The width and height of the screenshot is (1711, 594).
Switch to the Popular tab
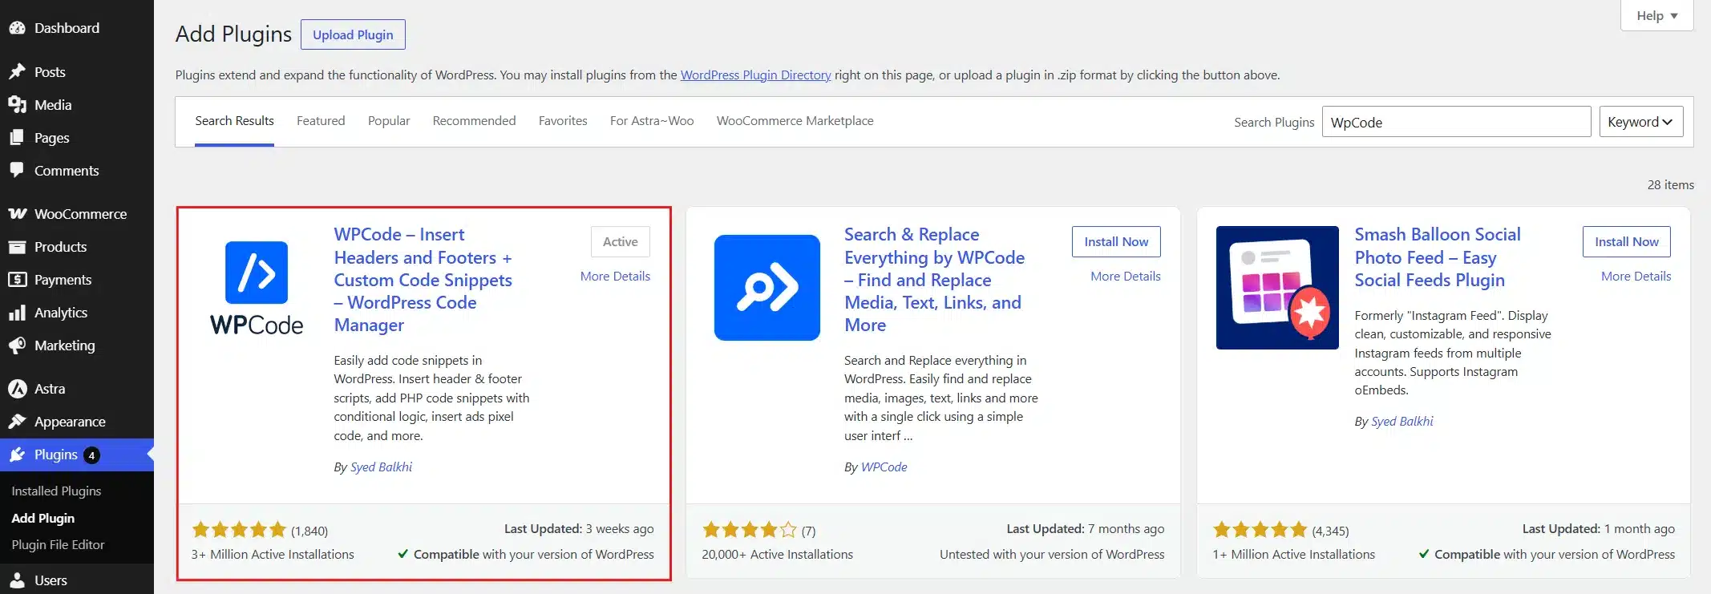click(389, 121)
